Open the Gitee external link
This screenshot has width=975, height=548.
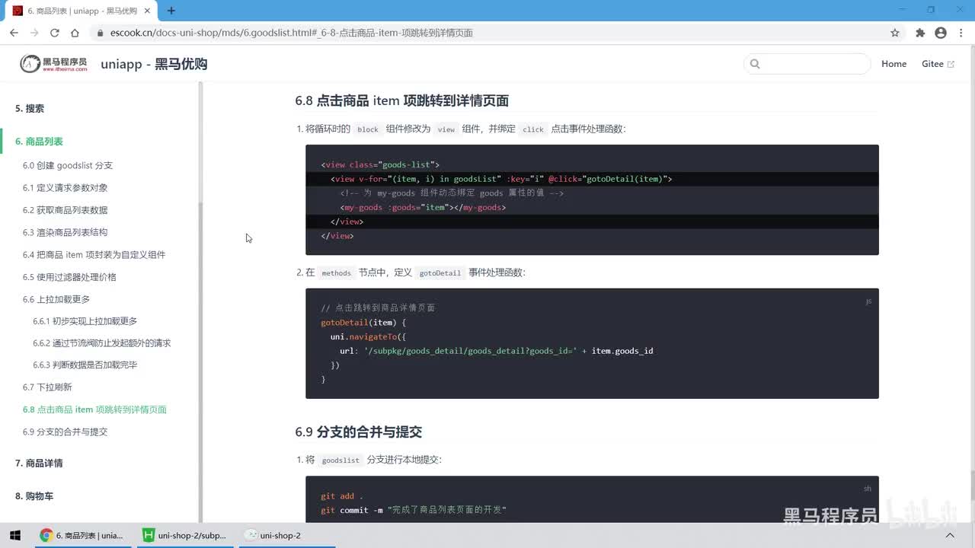pyautogui.click(x=938, y=64)
